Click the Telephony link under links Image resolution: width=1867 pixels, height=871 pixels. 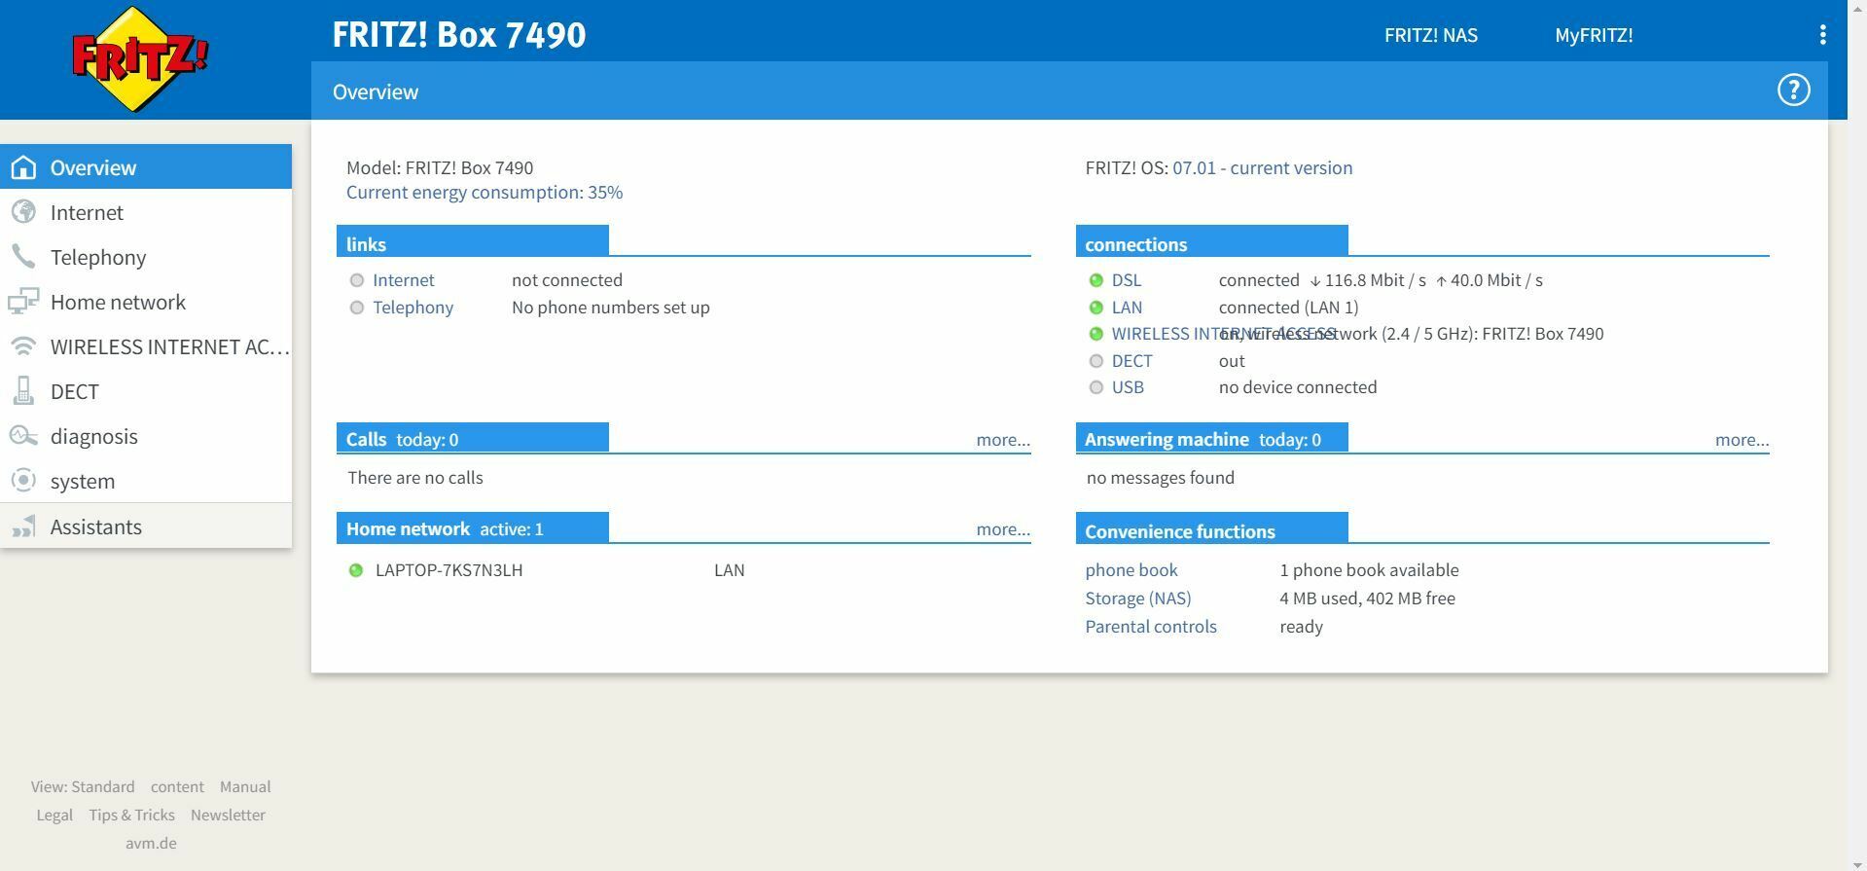[413, 308]
